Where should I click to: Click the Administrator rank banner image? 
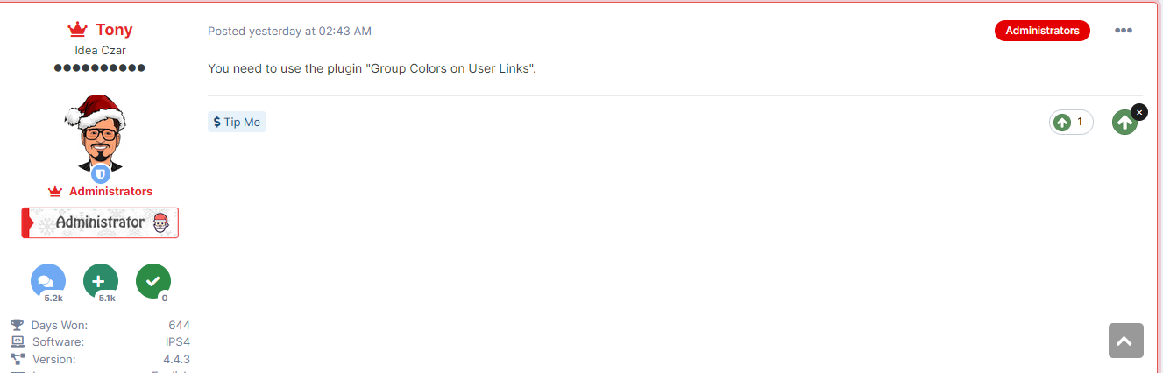tap(100, 222)
